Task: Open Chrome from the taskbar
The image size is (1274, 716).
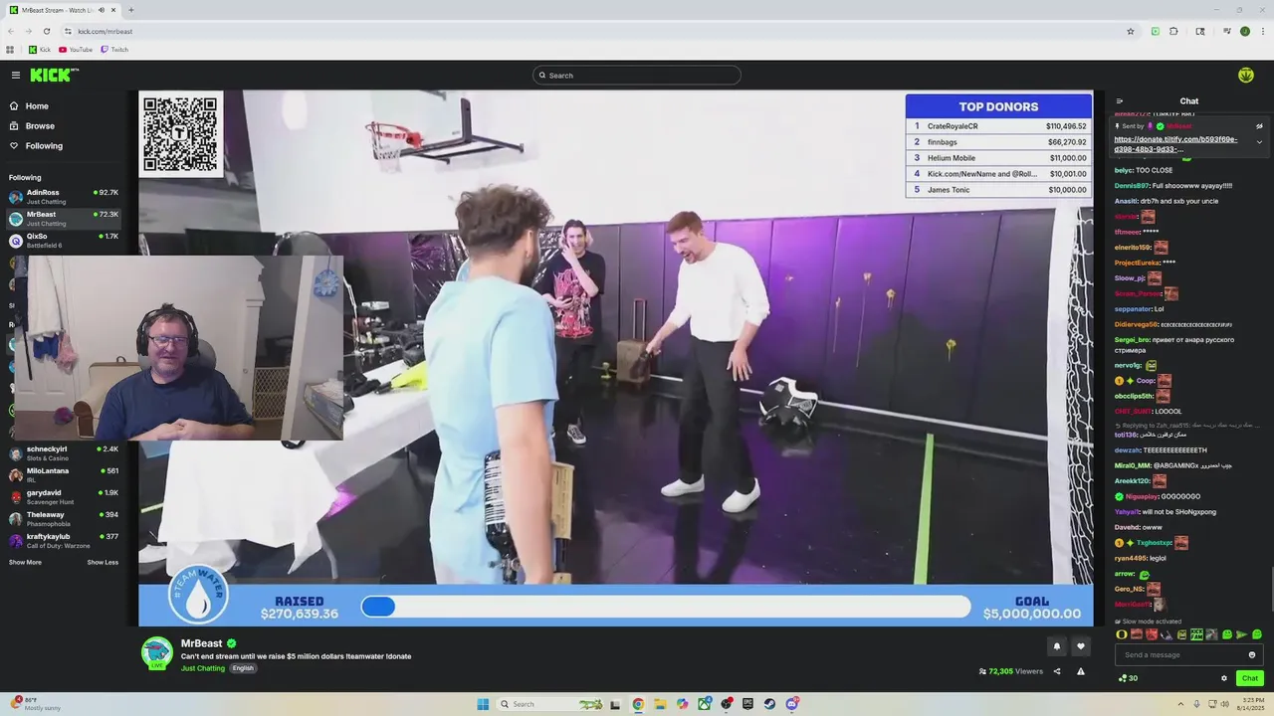Action: pos(638,704)
